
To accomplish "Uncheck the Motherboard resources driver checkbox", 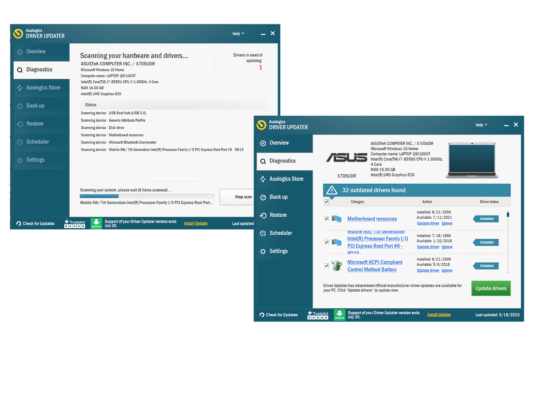I will tap(327, 219).
